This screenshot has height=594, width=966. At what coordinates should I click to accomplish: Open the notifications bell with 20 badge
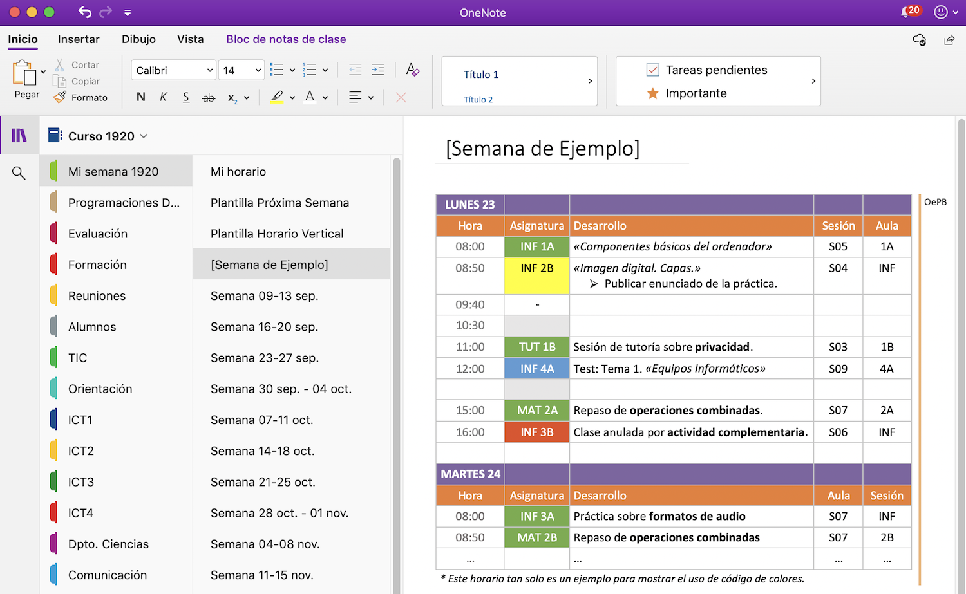click(x=911, y=12)
